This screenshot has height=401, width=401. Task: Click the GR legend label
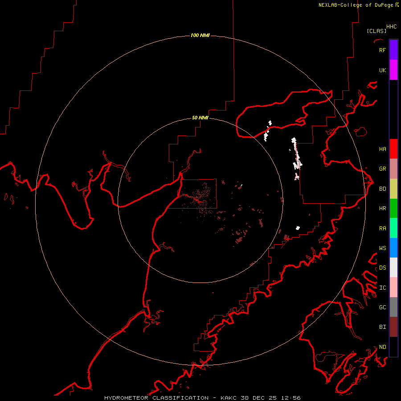tap(382, 169)
